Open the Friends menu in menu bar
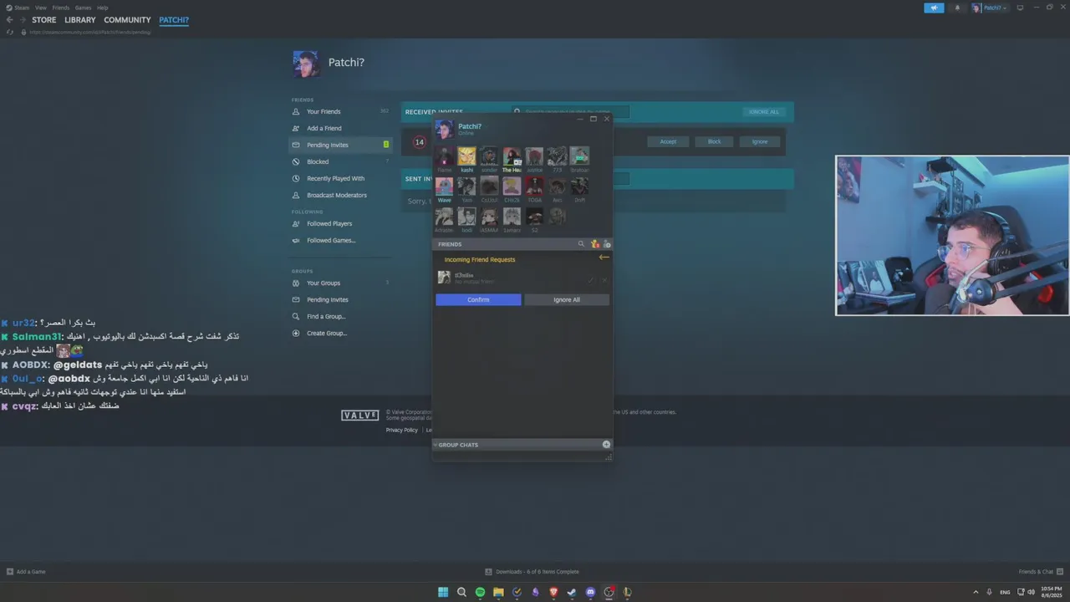 coord(61,8)
